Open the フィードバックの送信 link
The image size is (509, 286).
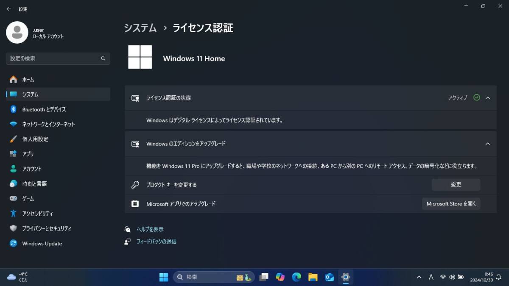point(156,242)
